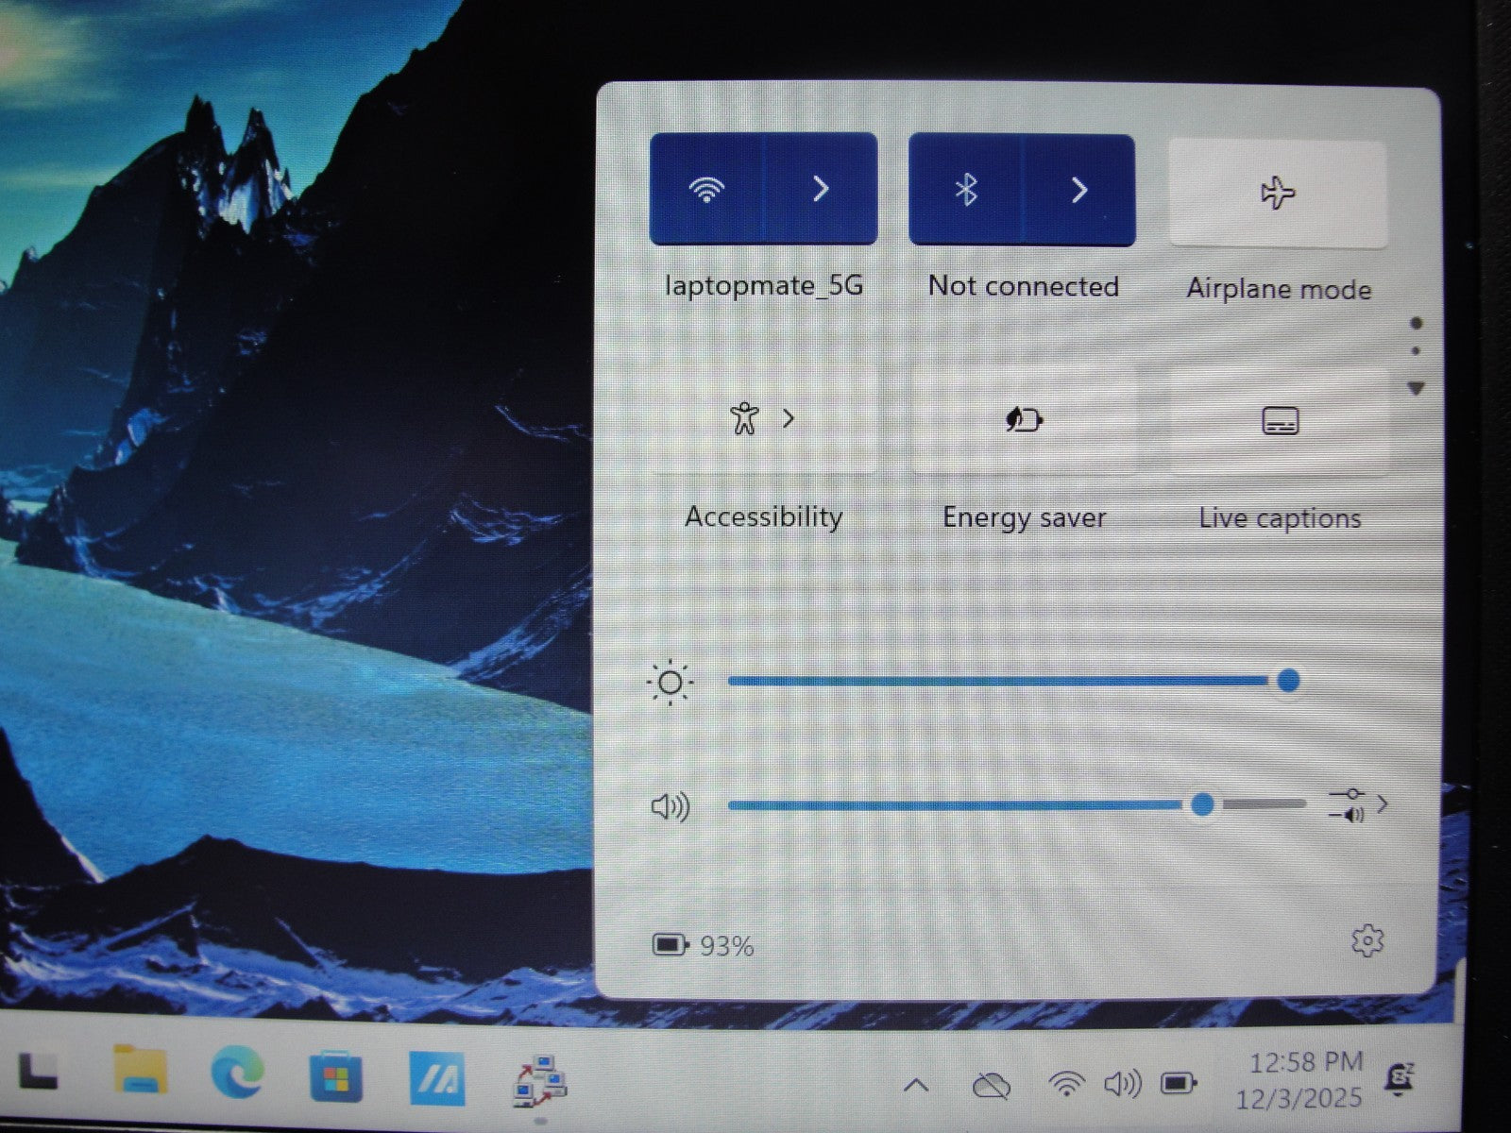Turn on Energy saver

[x=1023, y=419]
